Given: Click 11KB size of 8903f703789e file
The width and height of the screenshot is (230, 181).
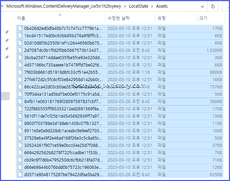Looking at the screenshot, I should pyautogui.click(x=217, y=124).
